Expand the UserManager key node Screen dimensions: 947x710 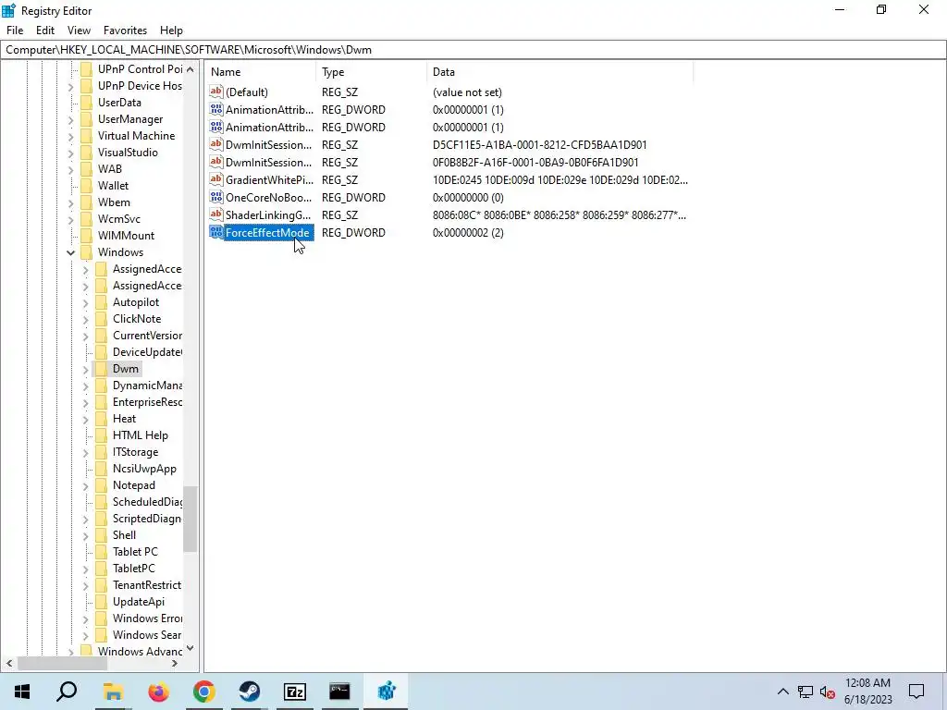[x=70, y=119]
